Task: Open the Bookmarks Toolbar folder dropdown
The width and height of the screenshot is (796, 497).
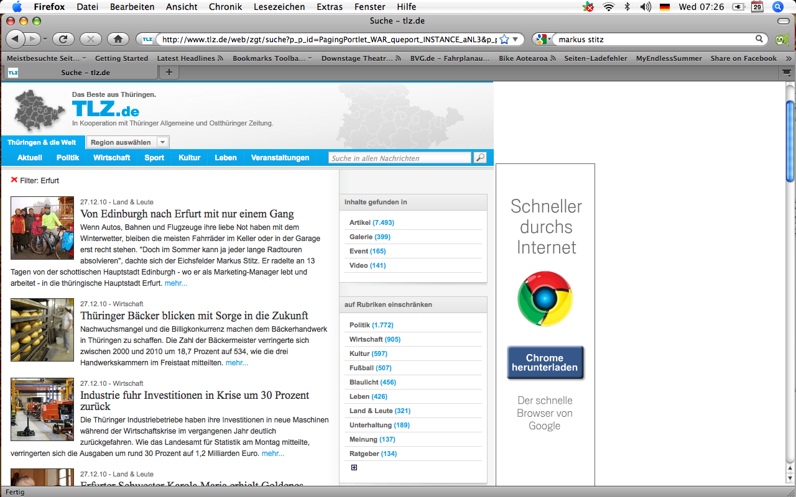Action: [x=273, y=58]
